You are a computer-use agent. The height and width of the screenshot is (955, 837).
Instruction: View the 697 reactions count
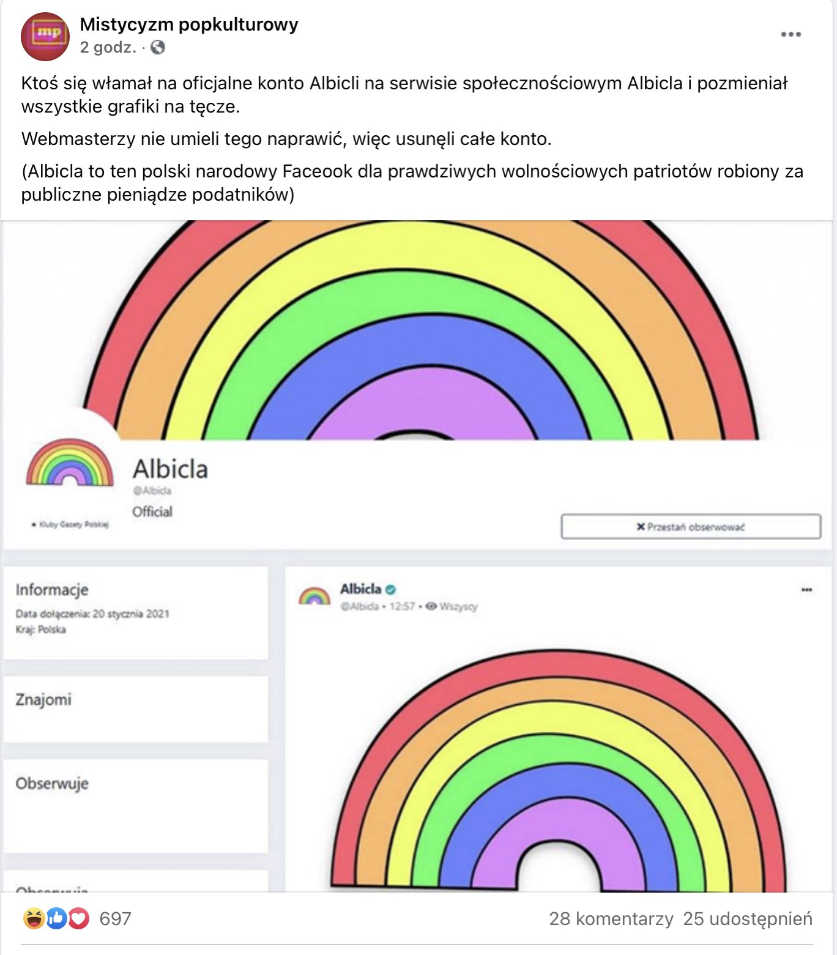(x=115, y=918)
